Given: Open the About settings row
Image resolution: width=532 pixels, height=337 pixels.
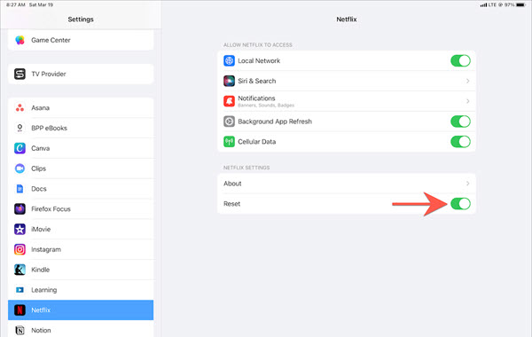Looking at the screenshot, I should 347,184.
